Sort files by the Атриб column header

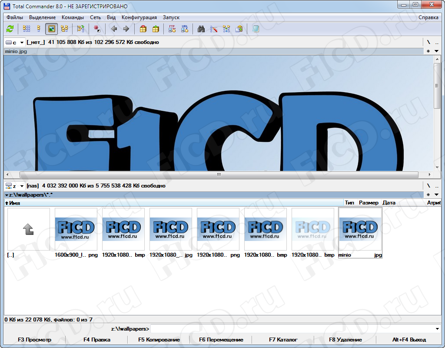point(433,203)
